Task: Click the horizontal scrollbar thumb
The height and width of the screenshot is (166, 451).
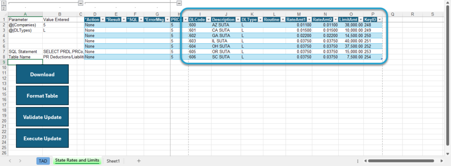Action: (401, 161)
